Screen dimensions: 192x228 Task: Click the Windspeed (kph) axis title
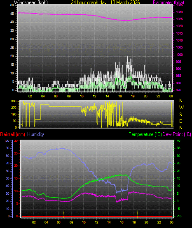coord(31,2)
